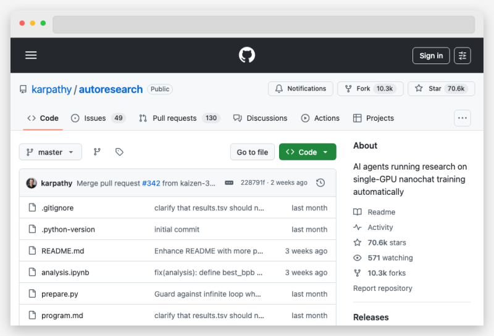This screenshot has width=494, height=336.
Task: Click the Sign in button
Action: pos(431,55)
